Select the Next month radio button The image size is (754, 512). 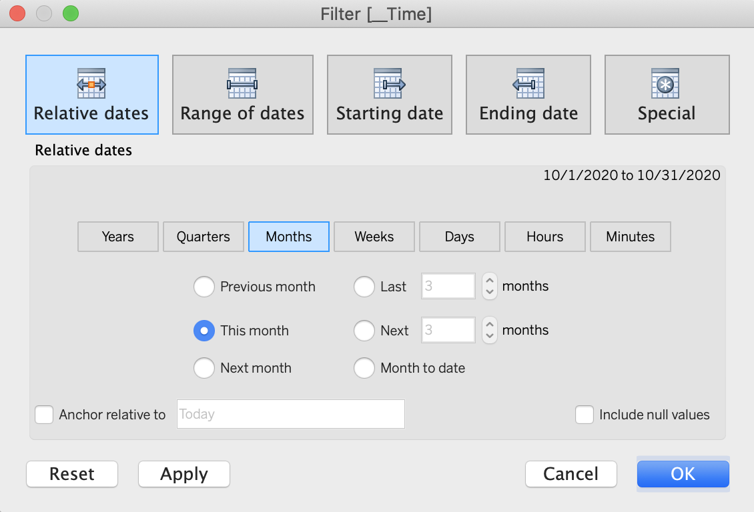point(204,368)
